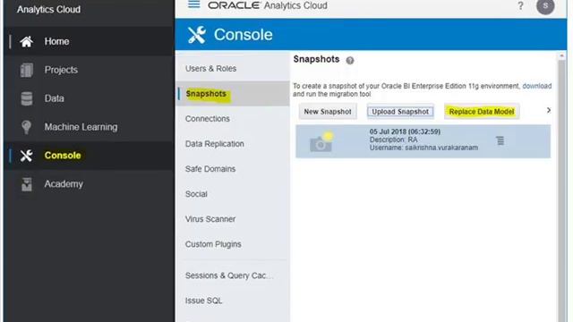Follow the download migration tool link

point(537,86)
